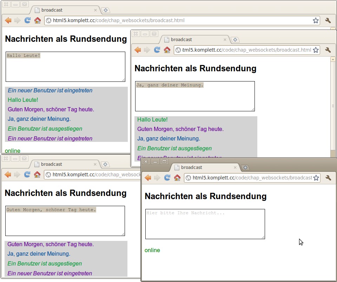Close the broadcast tab in the "Ja, ganz deiner Meinung." window
This screenshot has height=282, width=337.
point(225,40)
